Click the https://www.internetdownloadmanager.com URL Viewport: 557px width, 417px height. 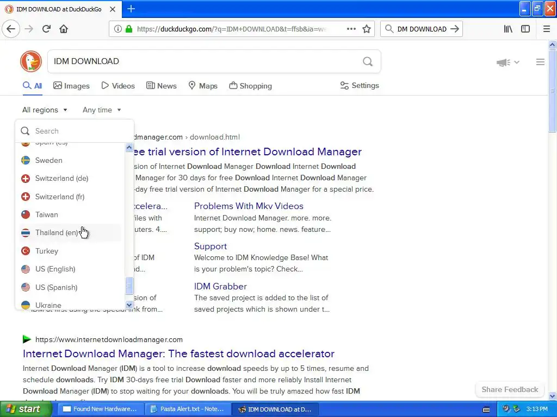[x=109, y=340]
